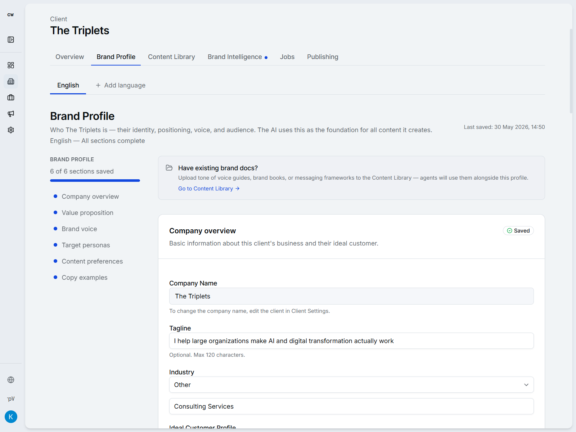The image size is (576, 432).
Task: Click the page vertical scrollbar
Action: pos(571,71)
